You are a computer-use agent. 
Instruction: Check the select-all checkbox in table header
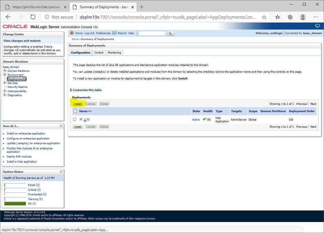click(75, 111)
